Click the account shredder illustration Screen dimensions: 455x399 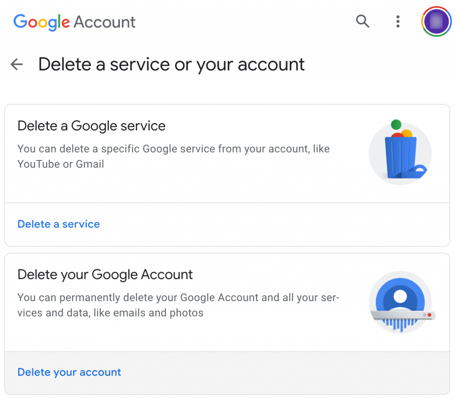[402, 302]
